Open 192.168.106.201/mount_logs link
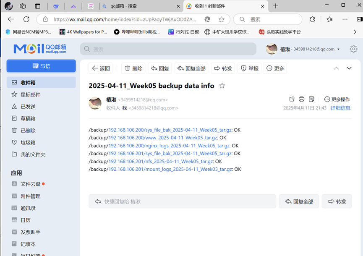 170,169
